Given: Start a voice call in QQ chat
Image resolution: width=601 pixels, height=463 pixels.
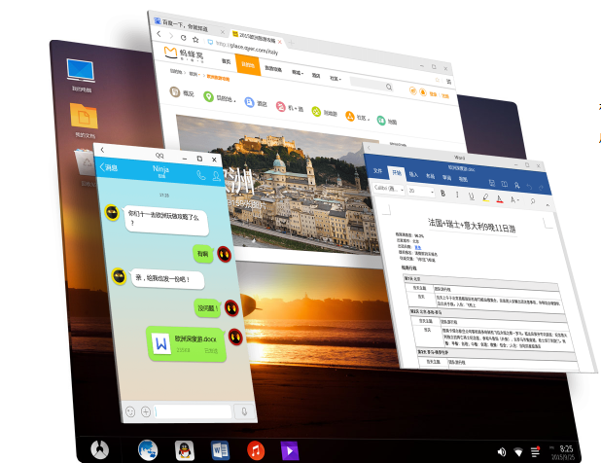Looking at the screenshot, I should click(x=200, y=175).
